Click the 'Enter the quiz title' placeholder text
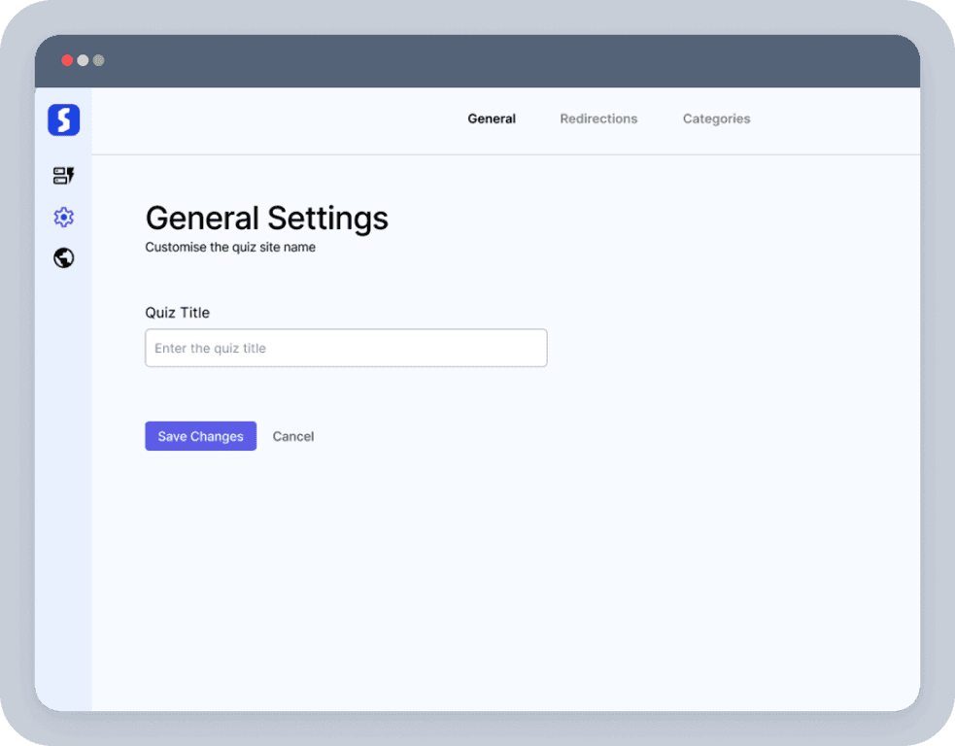The height and width of the screenshot is (746, 955). coord(210,348)
